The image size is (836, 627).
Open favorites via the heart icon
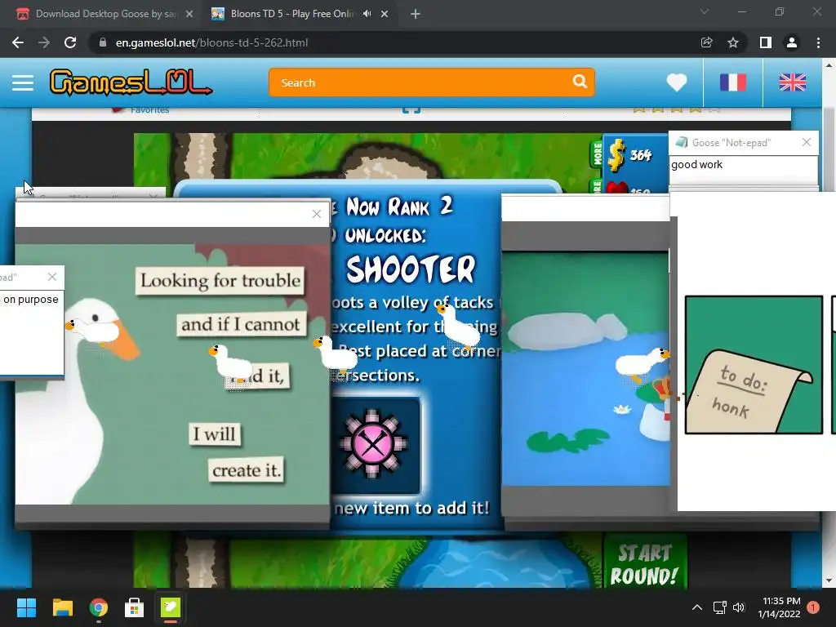point(677,82)
